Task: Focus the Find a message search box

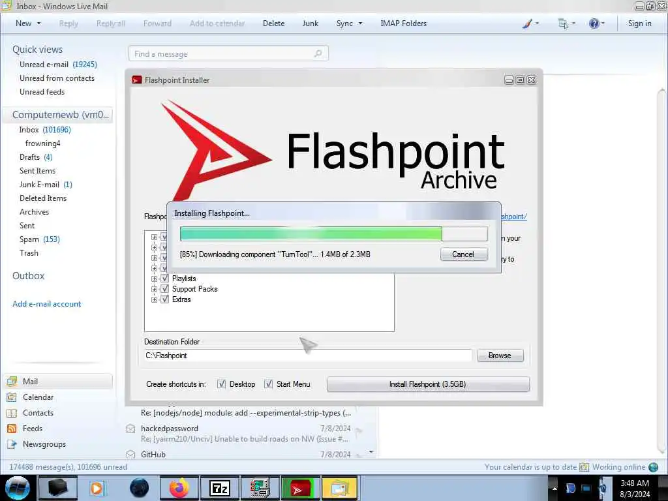Action: tap(228, 53)
